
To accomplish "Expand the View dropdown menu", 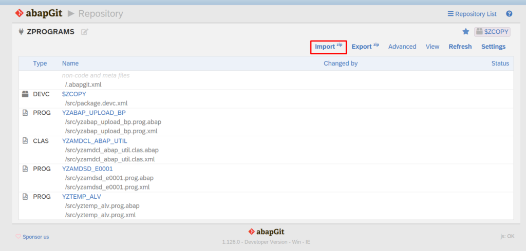I will click(x=433, y=47).
